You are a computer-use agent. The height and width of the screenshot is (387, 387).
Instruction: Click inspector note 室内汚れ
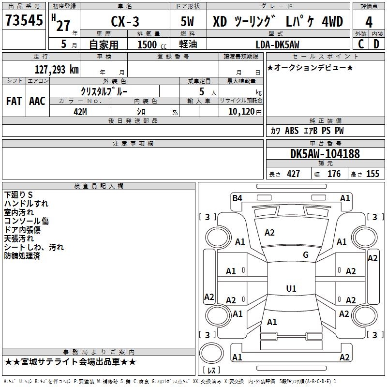pyautogui.click(x=19, y=212)
